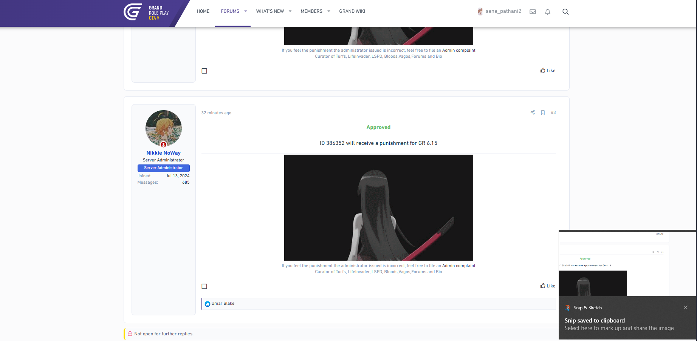Screen dimensions: 697x341
Task: Click the plain 'Server Administrator' title under Nikkie NoWay
Action: pyautogui.click(x=164, y=160)
